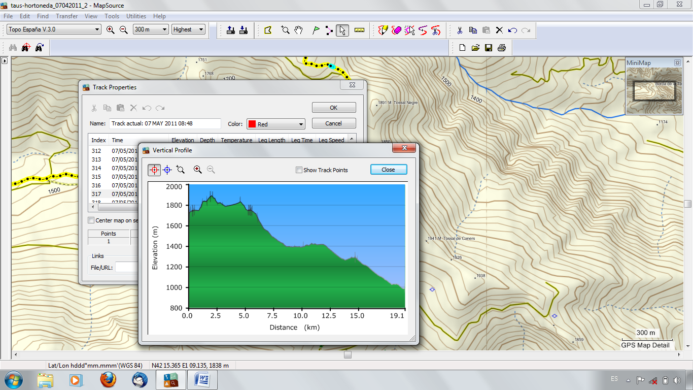Zoom in on Vertical Profile graph
Viewport: 693px width, 390px height.
pos(198,170)
